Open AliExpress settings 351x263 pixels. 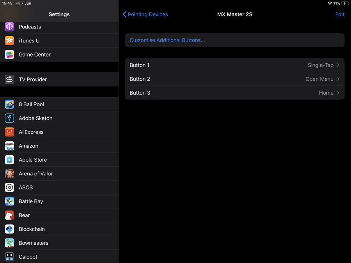point(59,132)
